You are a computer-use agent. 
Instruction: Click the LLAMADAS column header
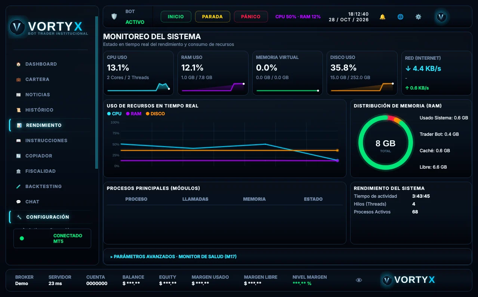click(195, 199)
